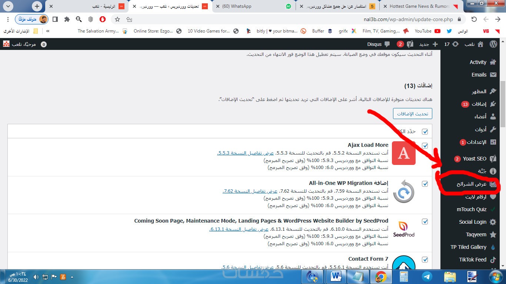Expand the bookmarks bar overflow chevron

point(48,31)
